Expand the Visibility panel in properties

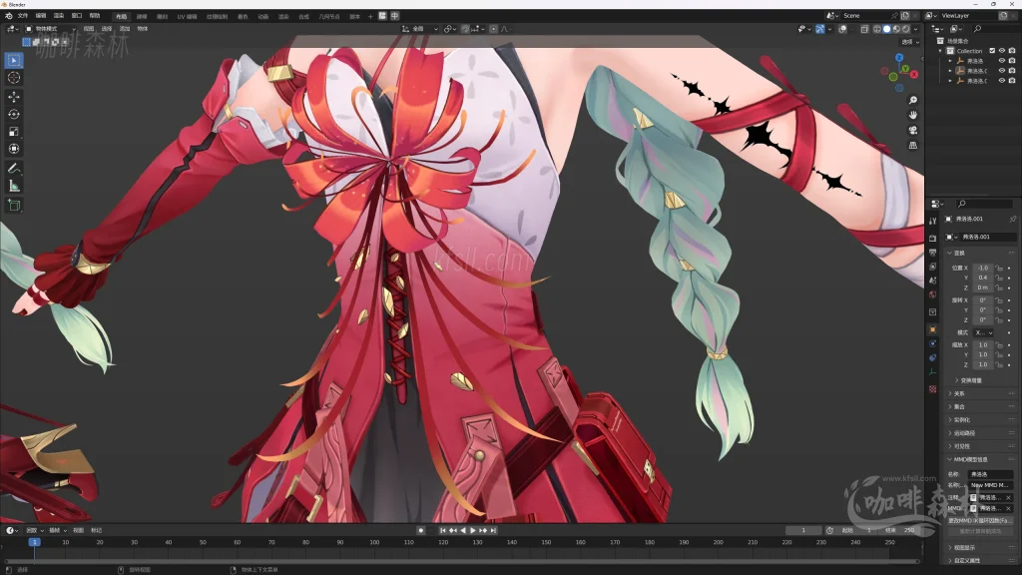[961, 446]
